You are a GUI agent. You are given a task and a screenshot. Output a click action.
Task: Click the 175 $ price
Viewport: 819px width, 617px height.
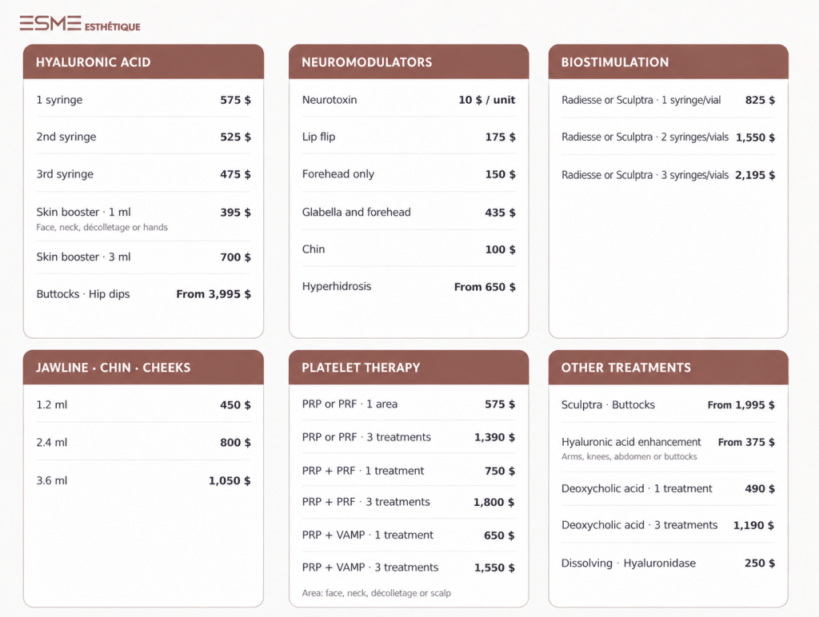click(x=500, y=137)
